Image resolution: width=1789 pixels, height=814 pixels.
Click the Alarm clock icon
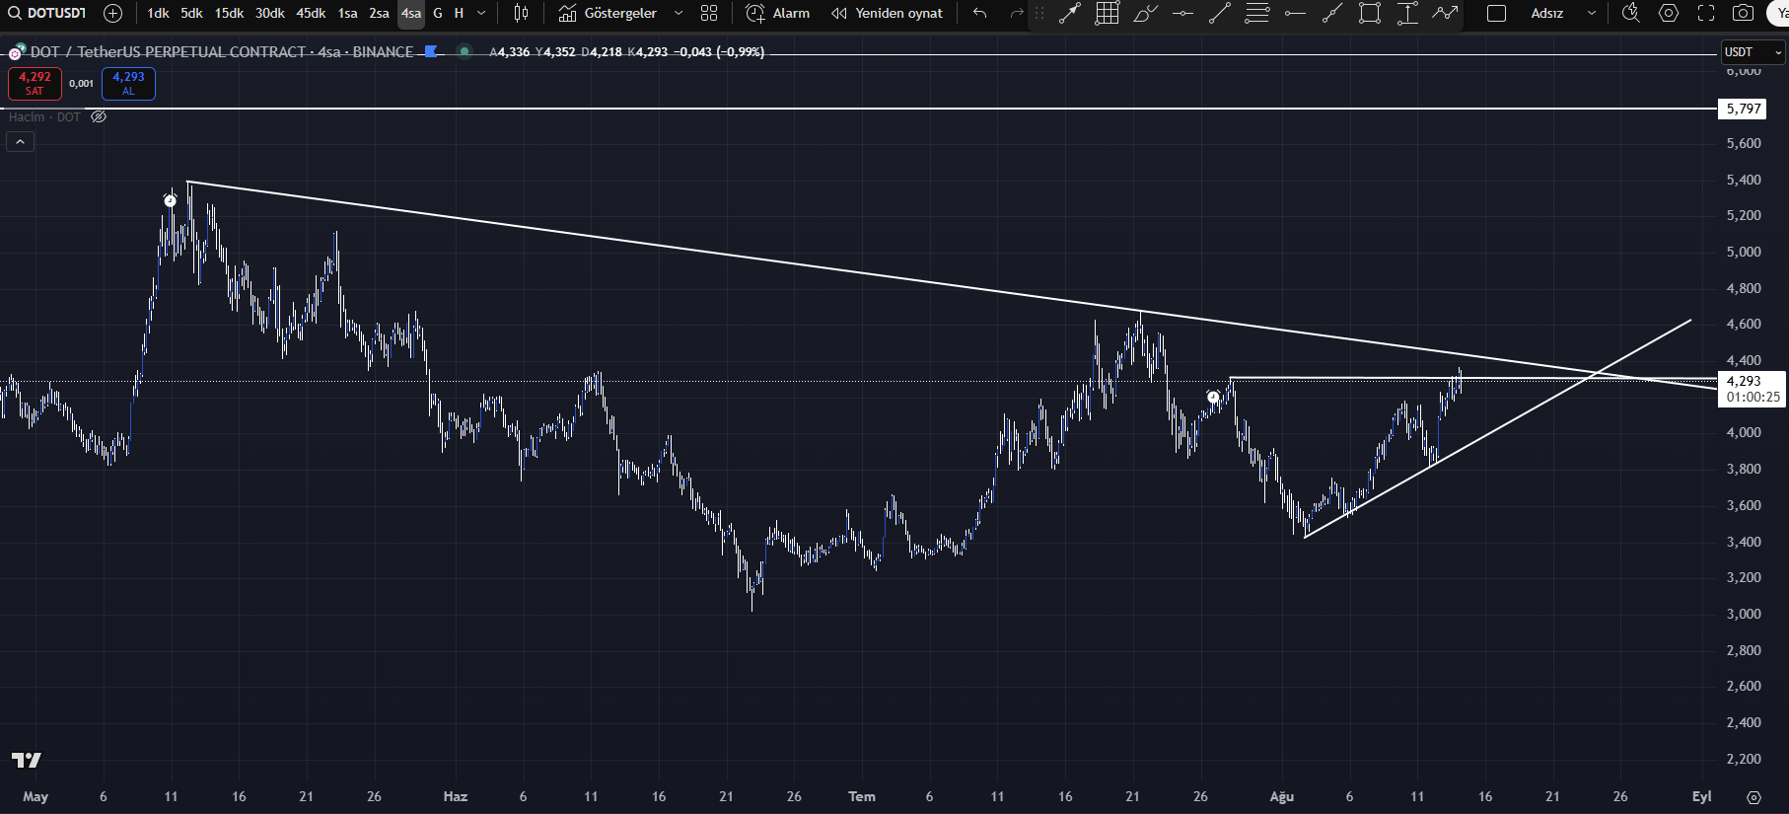pyautogui.click(x=755, y=13)
